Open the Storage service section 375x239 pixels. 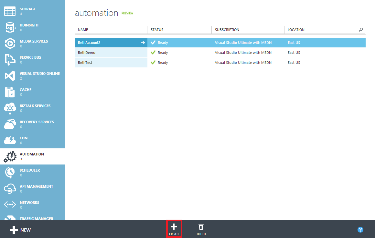[x=10, y=11]
